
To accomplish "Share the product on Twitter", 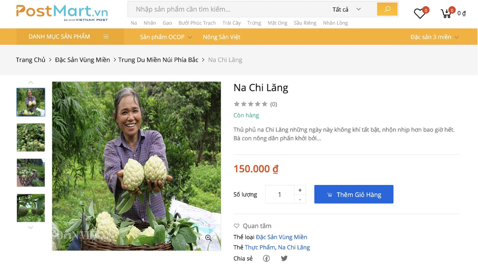I will coord(284,259).
